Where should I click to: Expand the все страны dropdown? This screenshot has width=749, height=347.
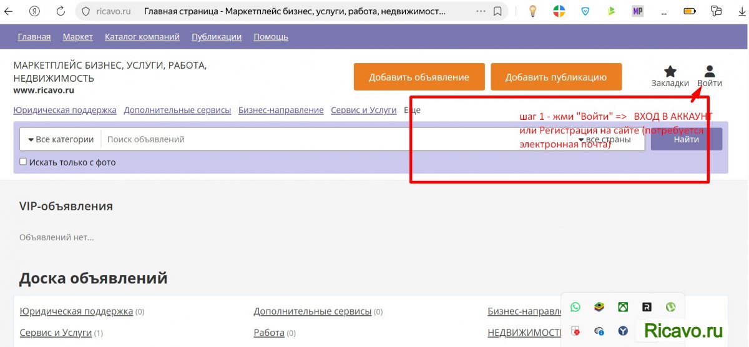pos(604,139)
